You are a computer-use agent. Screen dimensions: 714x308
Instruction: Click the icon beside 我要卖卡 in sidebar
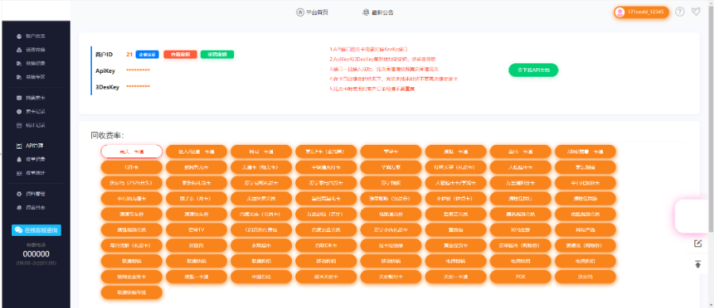pos(19,97)
